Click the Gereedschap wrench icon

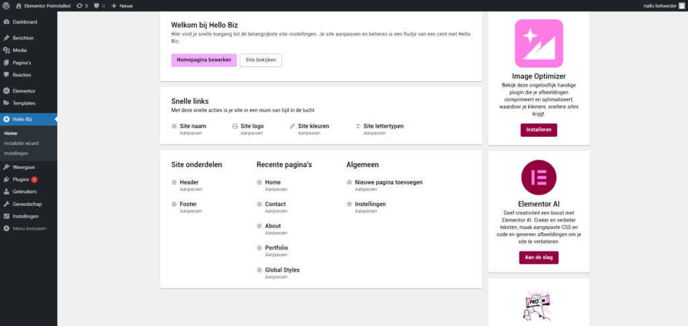pyautogui.click(x=7, y=204)
